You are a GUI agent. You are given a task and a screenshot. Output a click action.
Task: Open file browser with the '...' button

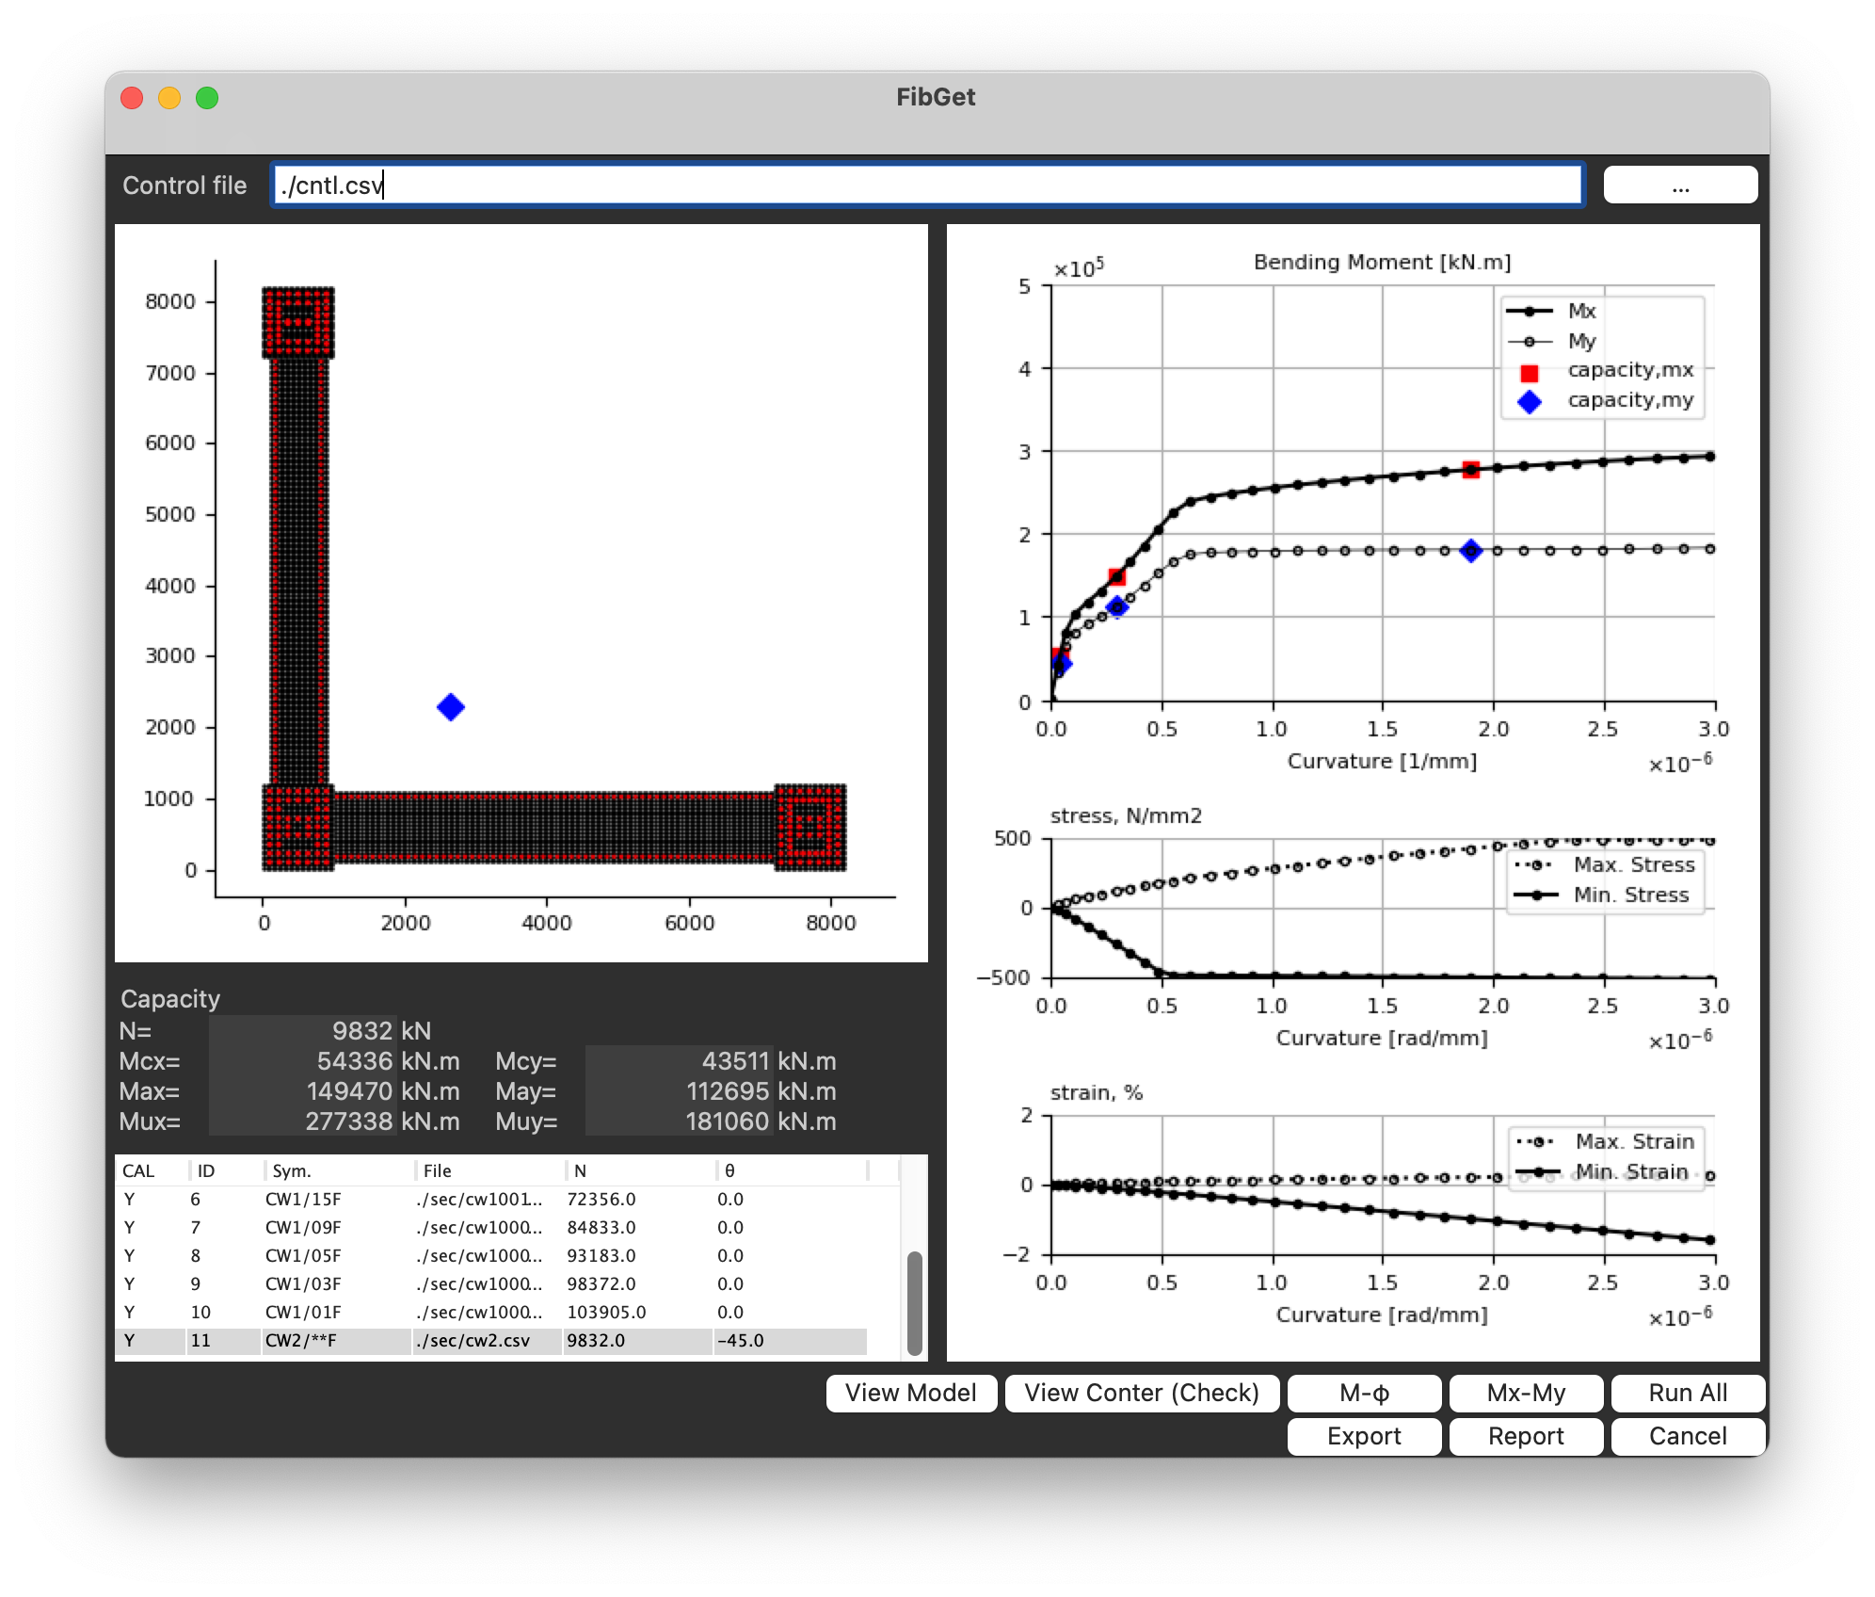[1680, 186]
